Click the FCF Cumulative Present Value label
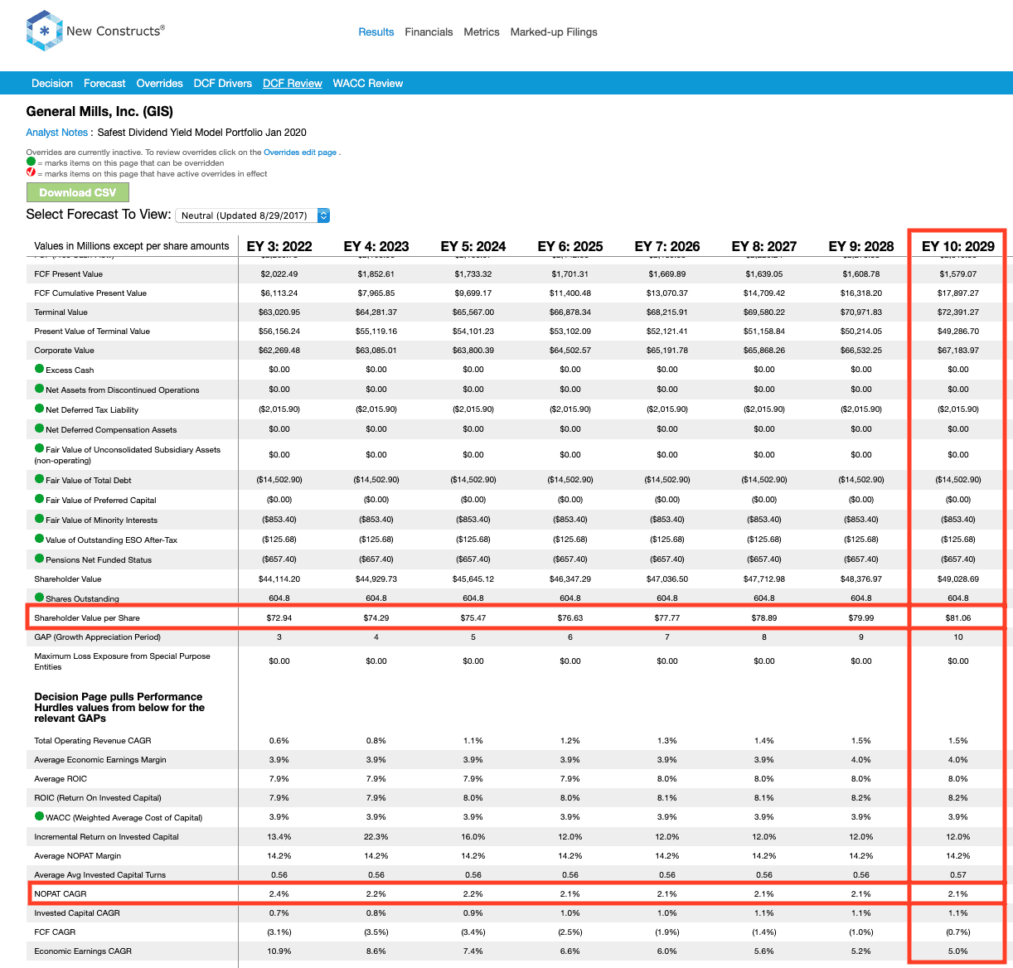 click(90, 293)
